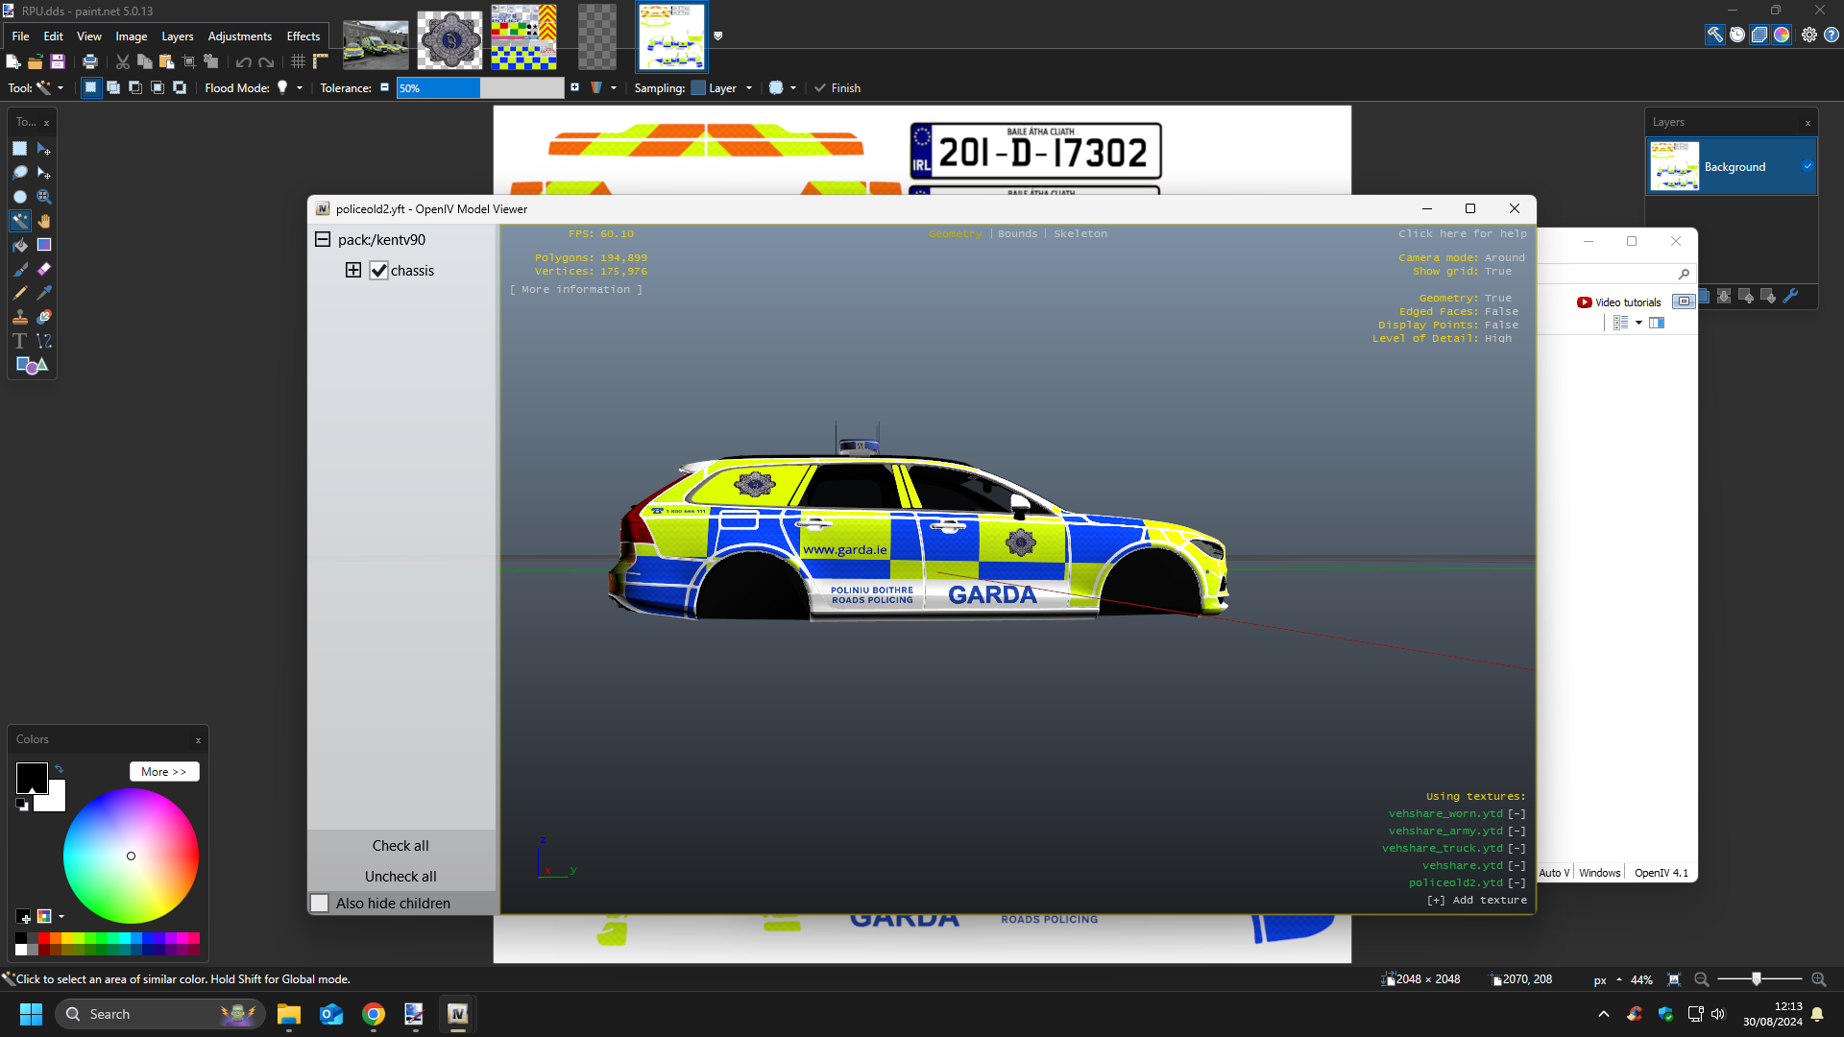Screen dimensions: 1844x1037
Task: Open the Adjustments menu
Action: pyautogui.click(x=239, y=36)
